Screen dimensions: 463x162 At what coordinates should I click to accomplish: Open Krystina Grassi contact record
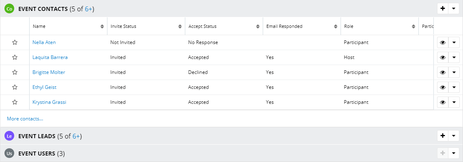click(49, 102)
